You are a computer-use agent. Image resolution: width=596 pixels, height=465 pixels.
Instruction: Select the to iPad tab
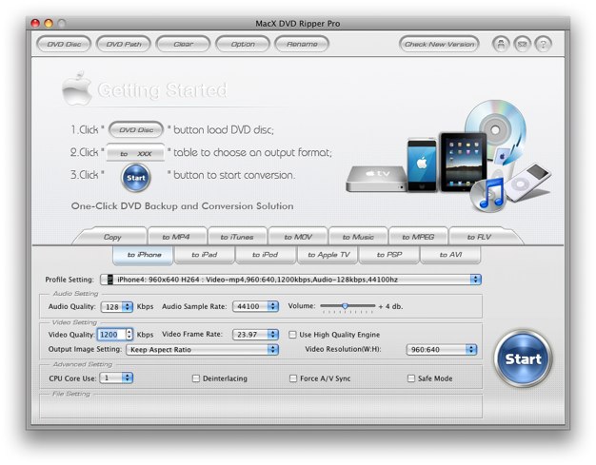(x=204, y=255)
